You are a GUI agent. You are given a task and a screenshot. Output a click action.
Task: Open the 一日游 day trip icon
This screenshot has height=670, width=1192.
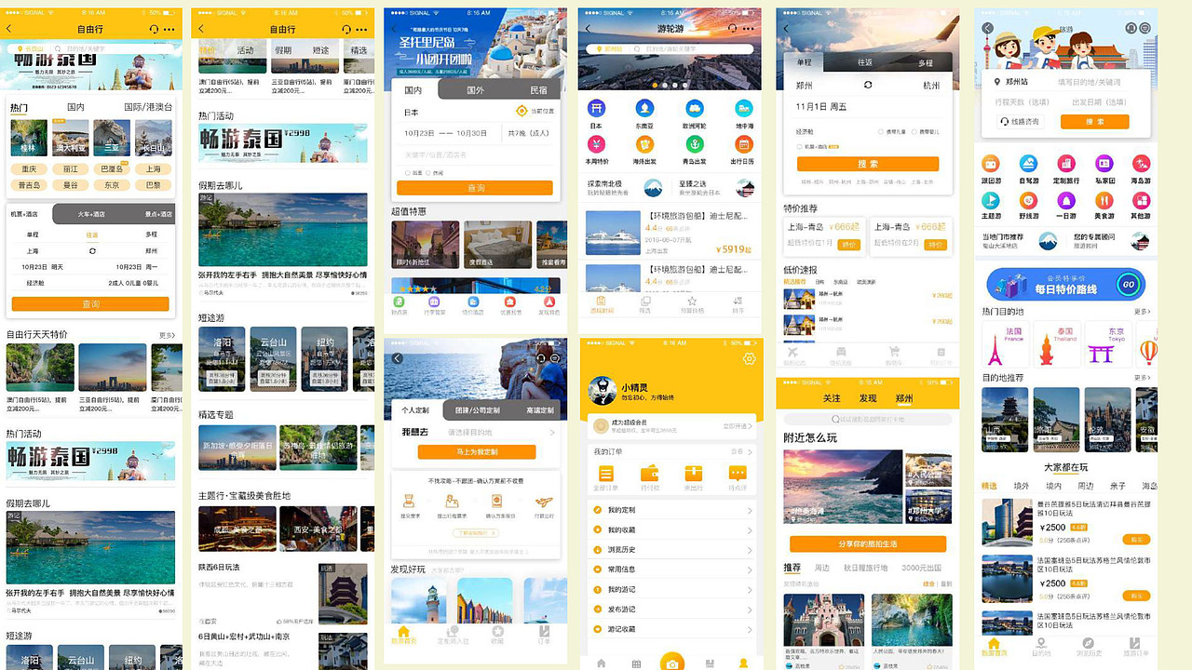point(1065,201)
